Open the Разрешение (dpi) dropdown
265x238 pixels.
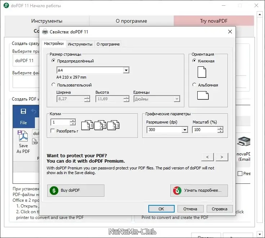pos(185,130)
